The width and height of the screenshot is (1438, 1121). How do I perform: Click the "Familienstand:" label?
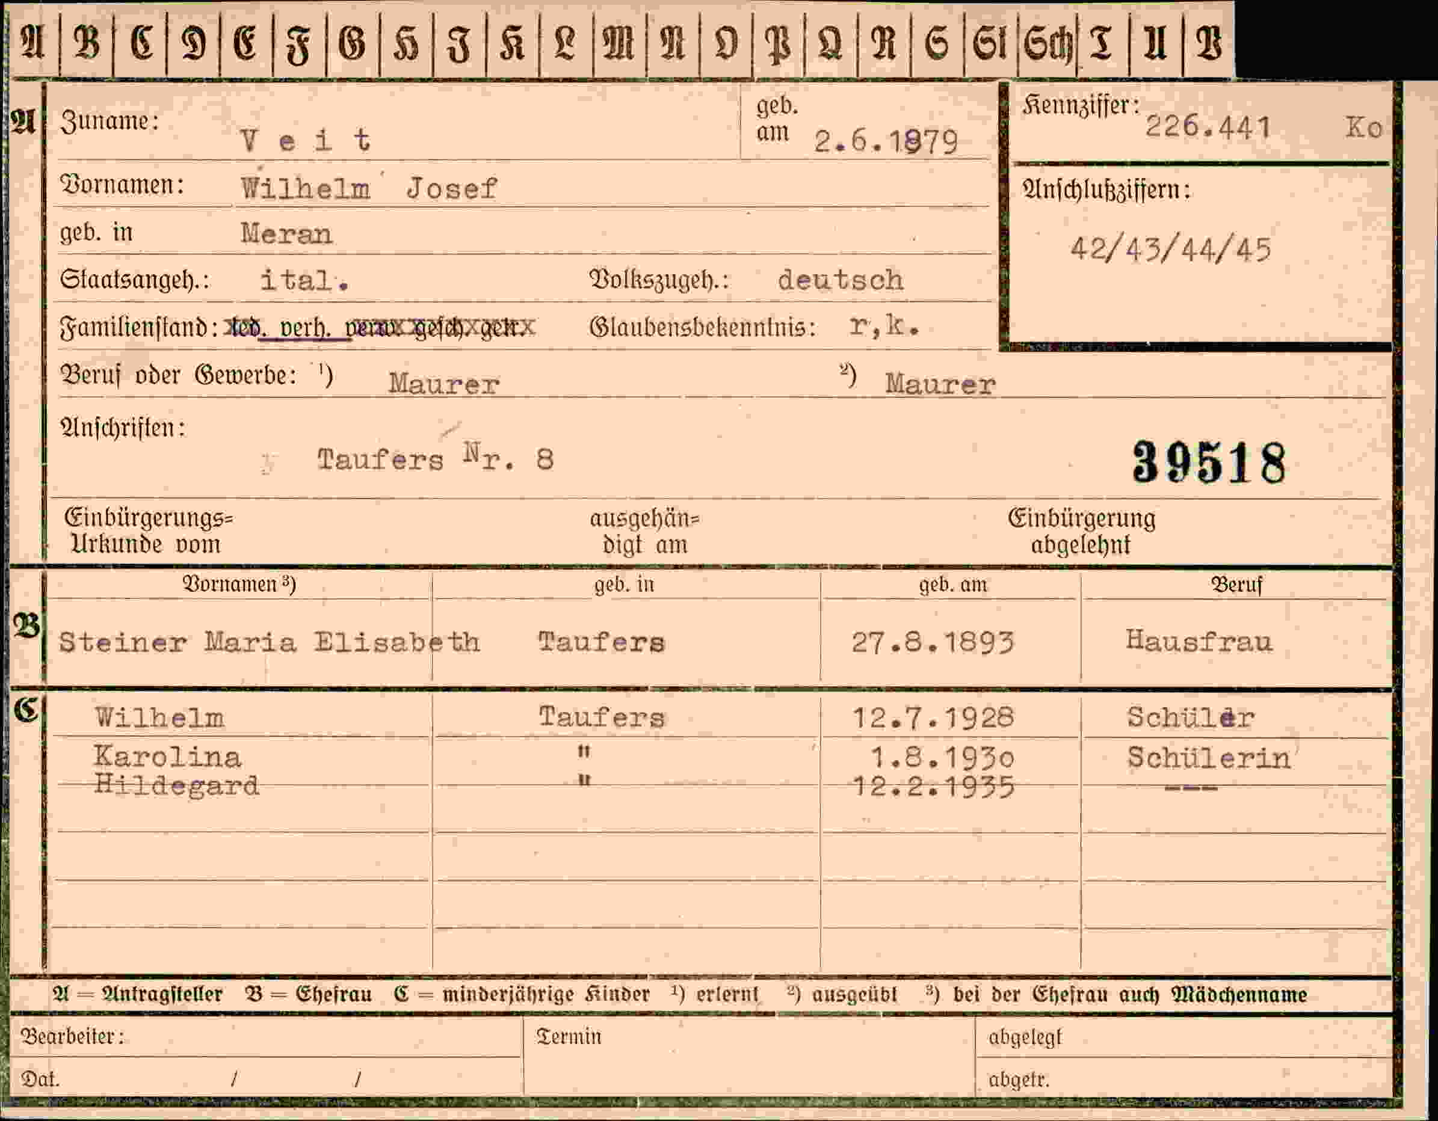click(x=139, y=327)
